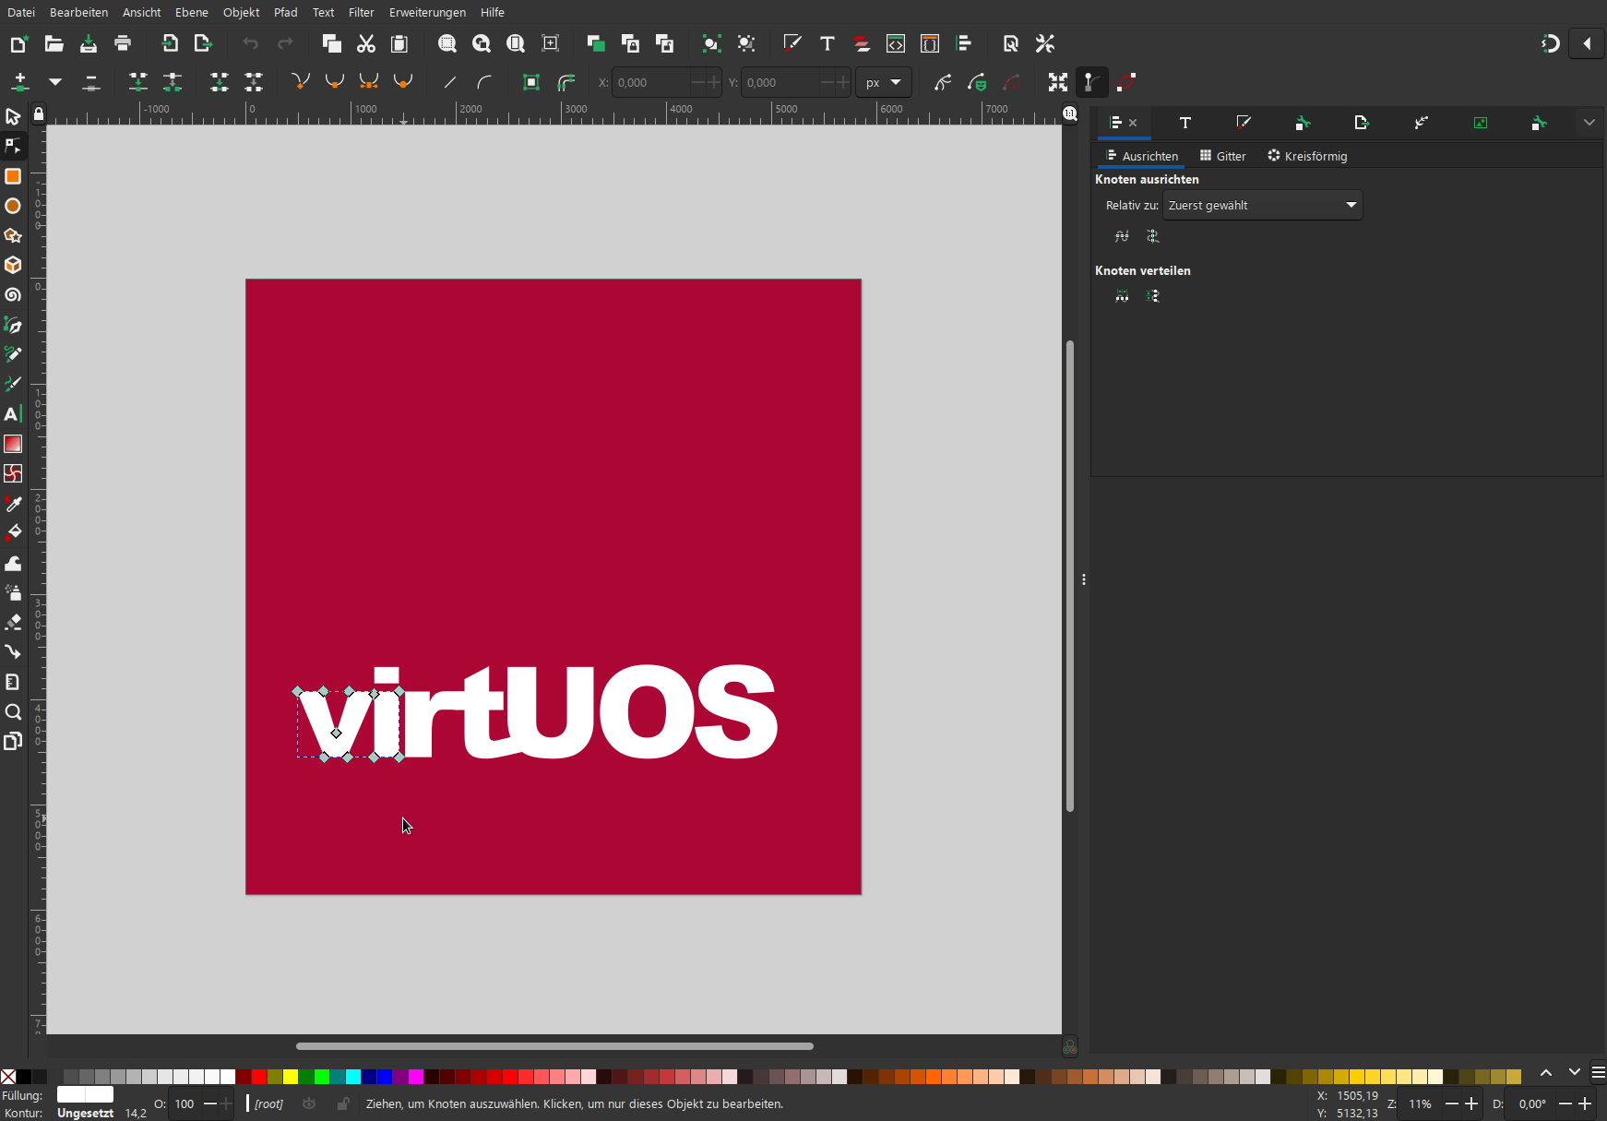Click the no-color X swatch
This screenshot has width=1607, height=1121.
[8, 1077]
